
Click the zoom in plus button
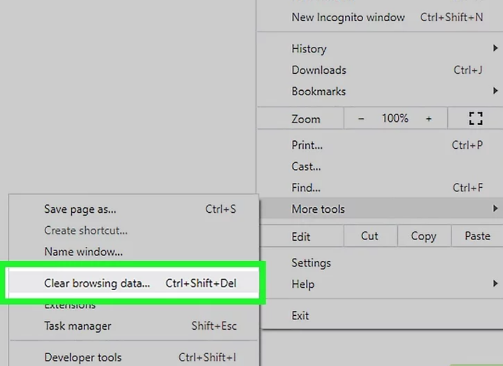(x=428, y=119)
